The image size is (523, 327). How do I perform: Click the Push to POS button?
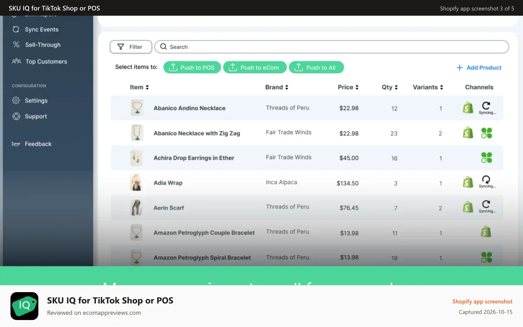tap(192, 68)
